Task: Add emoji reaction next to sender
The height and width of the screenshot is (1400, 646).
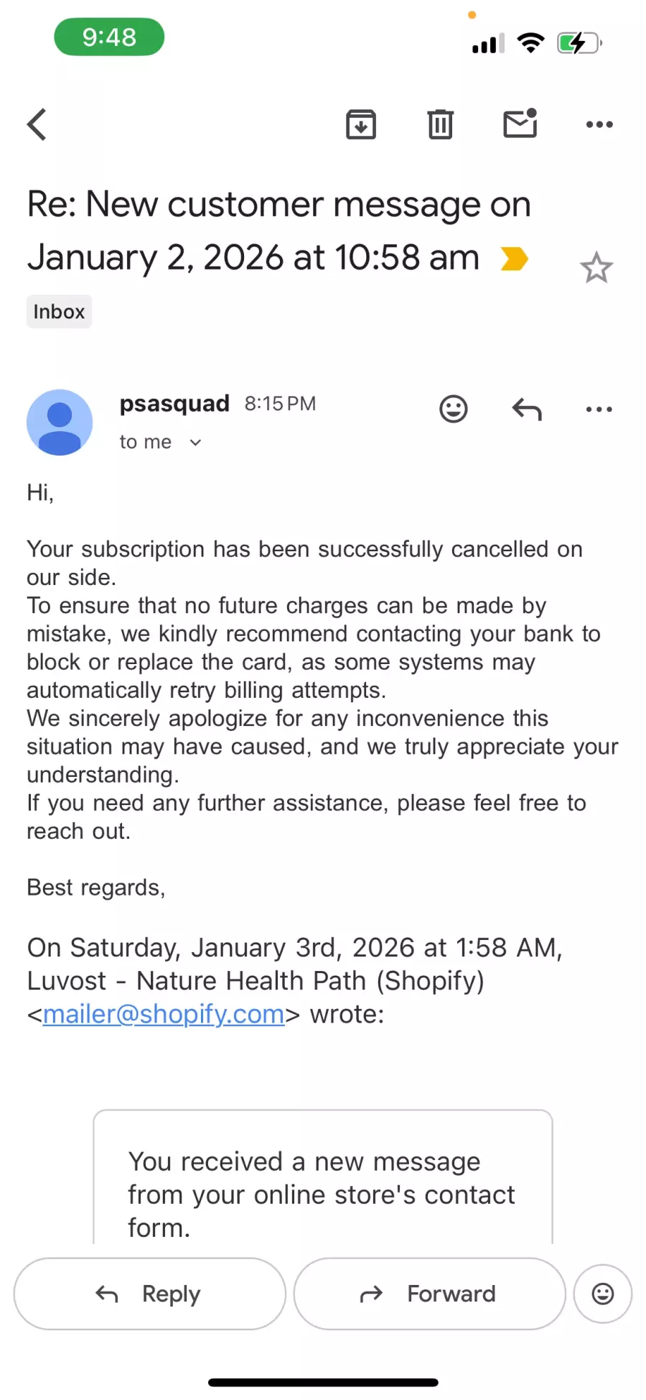Action: (x=453, y=409)
